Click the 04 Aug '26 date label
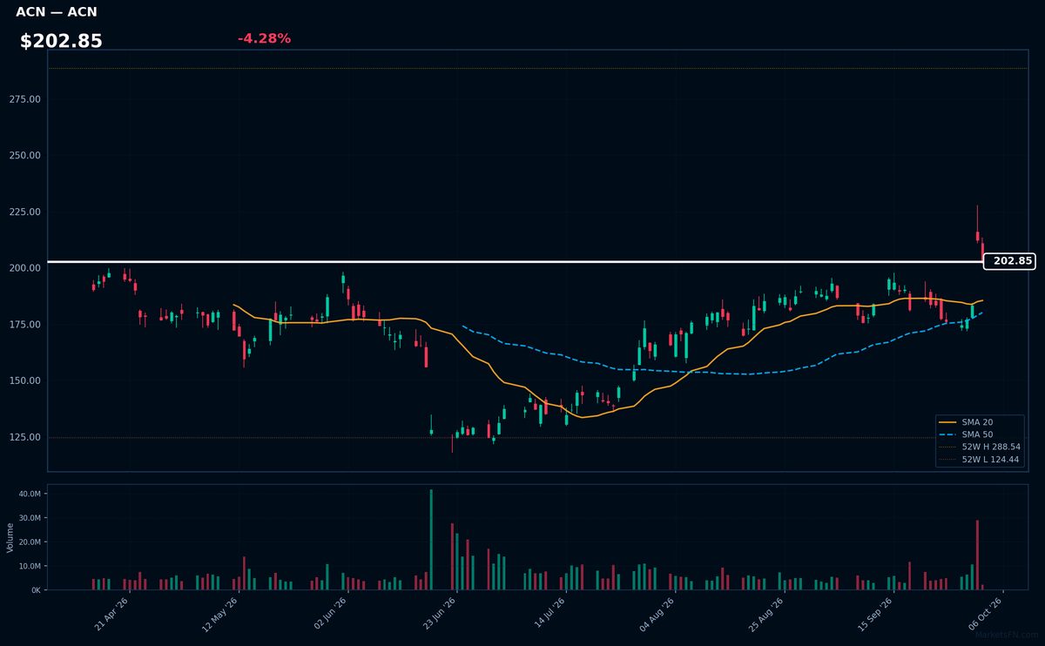Viewport: 1045px width, 646px height. [657, 614]
